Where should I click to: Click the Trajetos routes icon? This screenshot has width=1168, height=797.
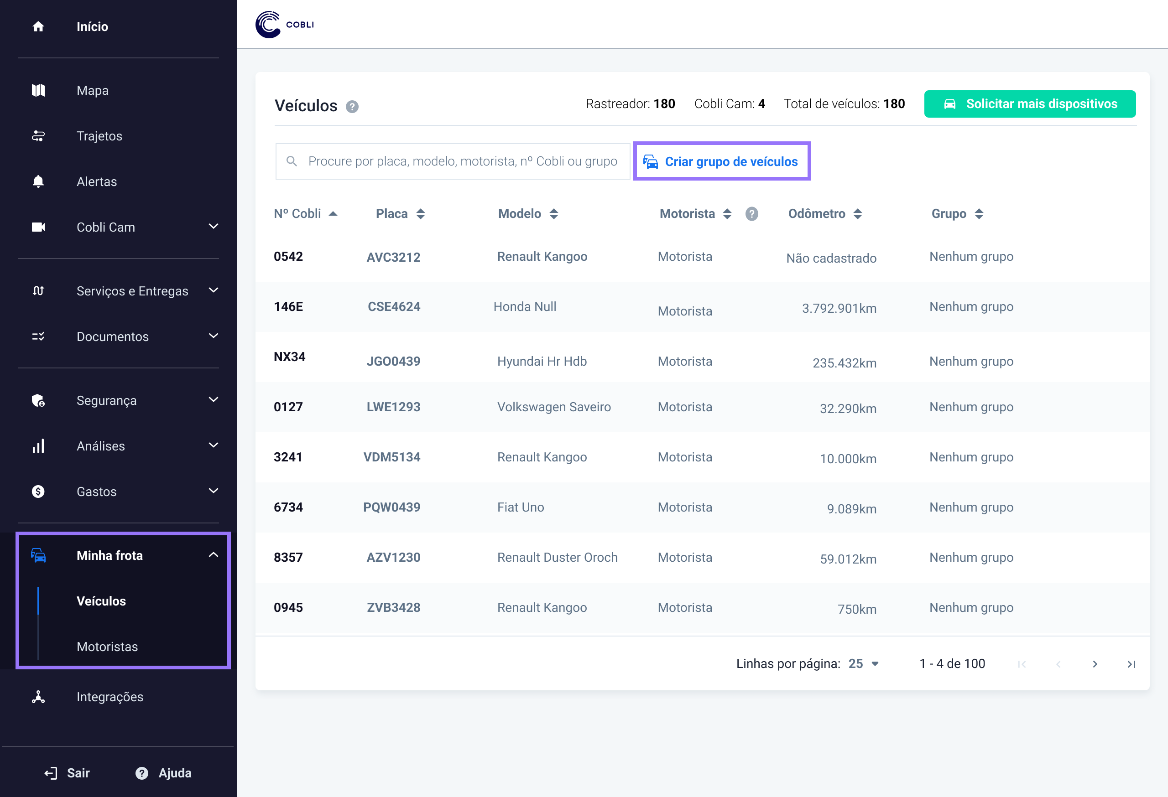tap(38, 136)
